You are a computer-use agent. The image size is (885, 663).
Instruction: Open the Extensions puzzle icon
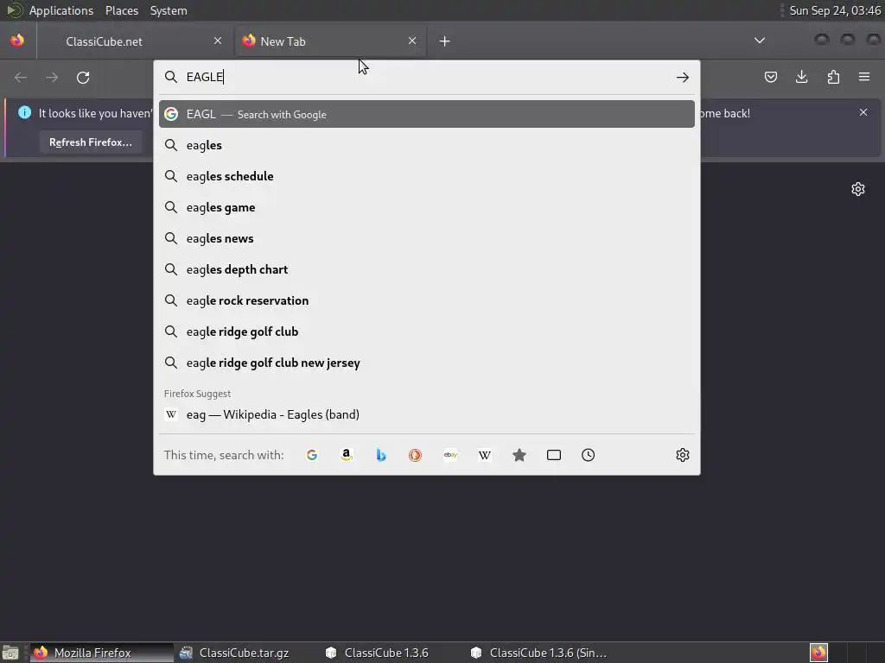point(833,77)
